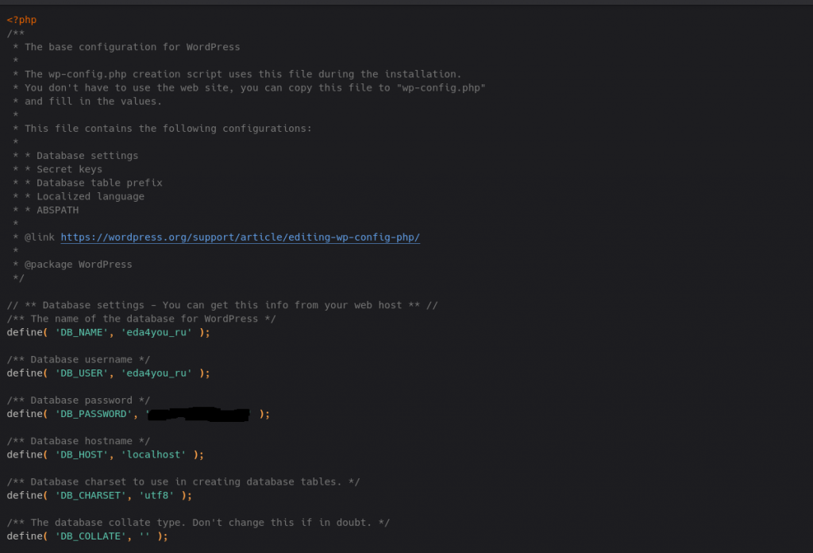Click the 'DB_USER' constant string

[x=82, y=373]
